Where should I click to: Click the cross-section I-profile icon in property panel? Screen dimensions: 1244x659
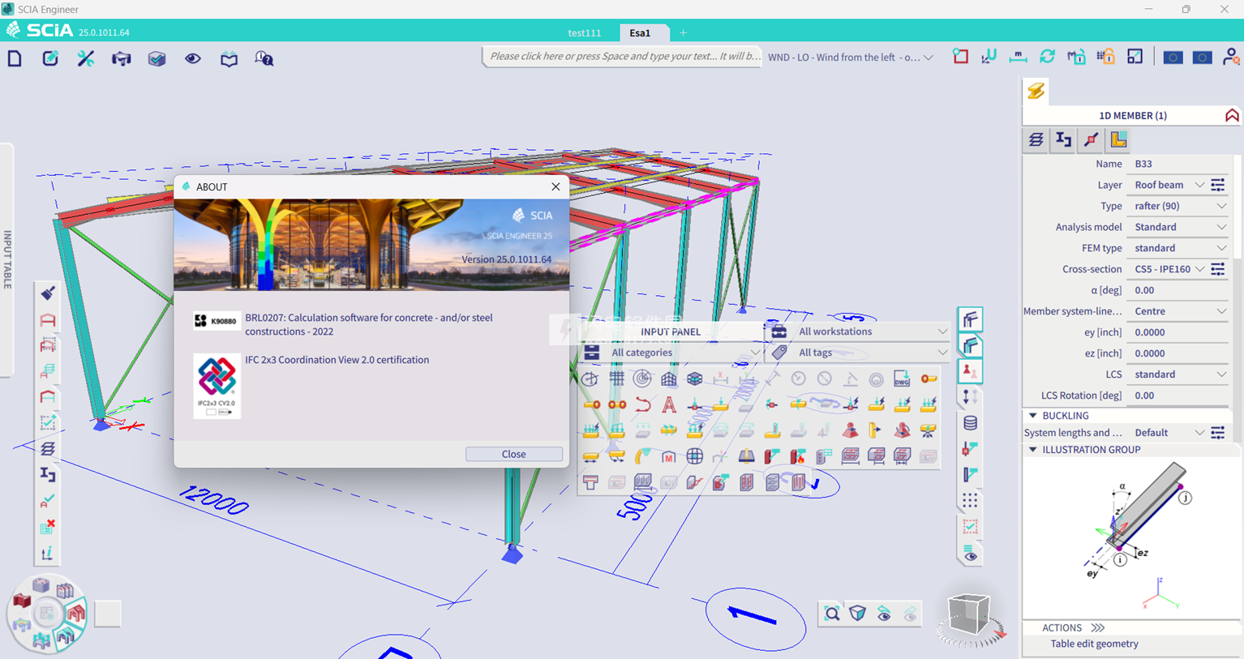[x=1064, y=139]
